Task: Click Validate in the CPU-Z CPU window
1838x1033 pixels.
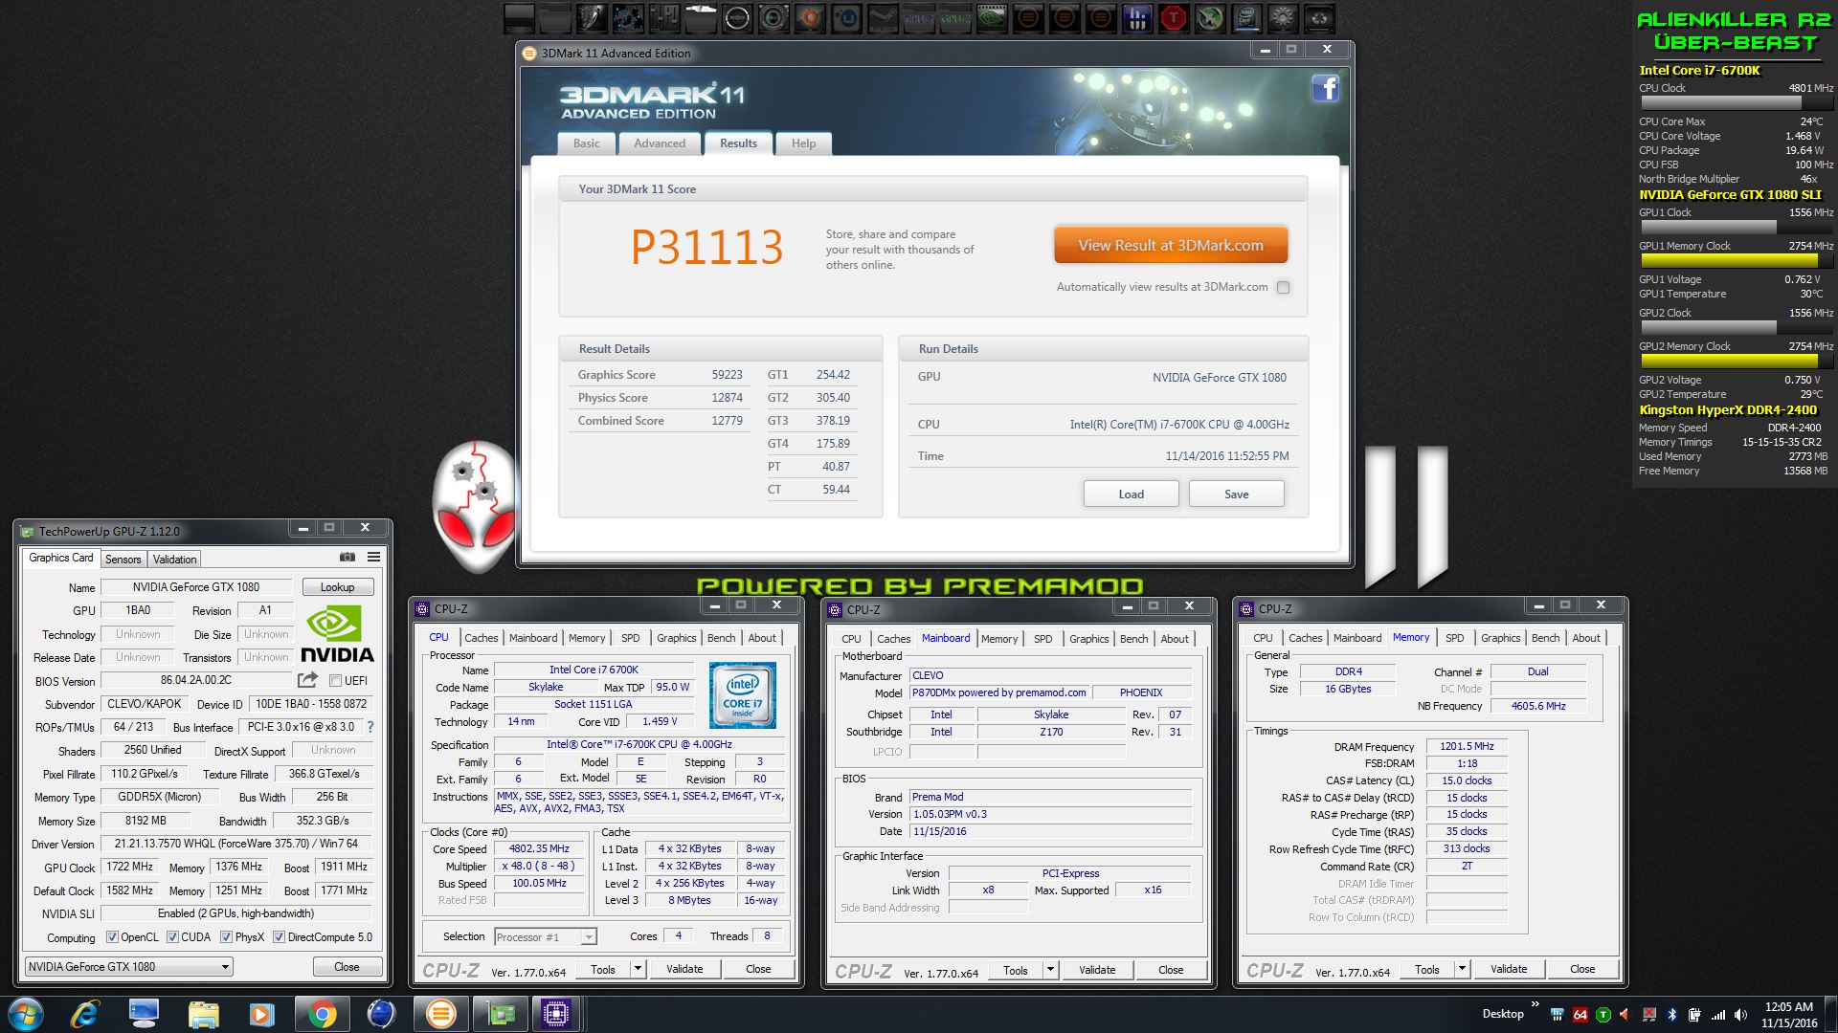Action: [684, 969]
